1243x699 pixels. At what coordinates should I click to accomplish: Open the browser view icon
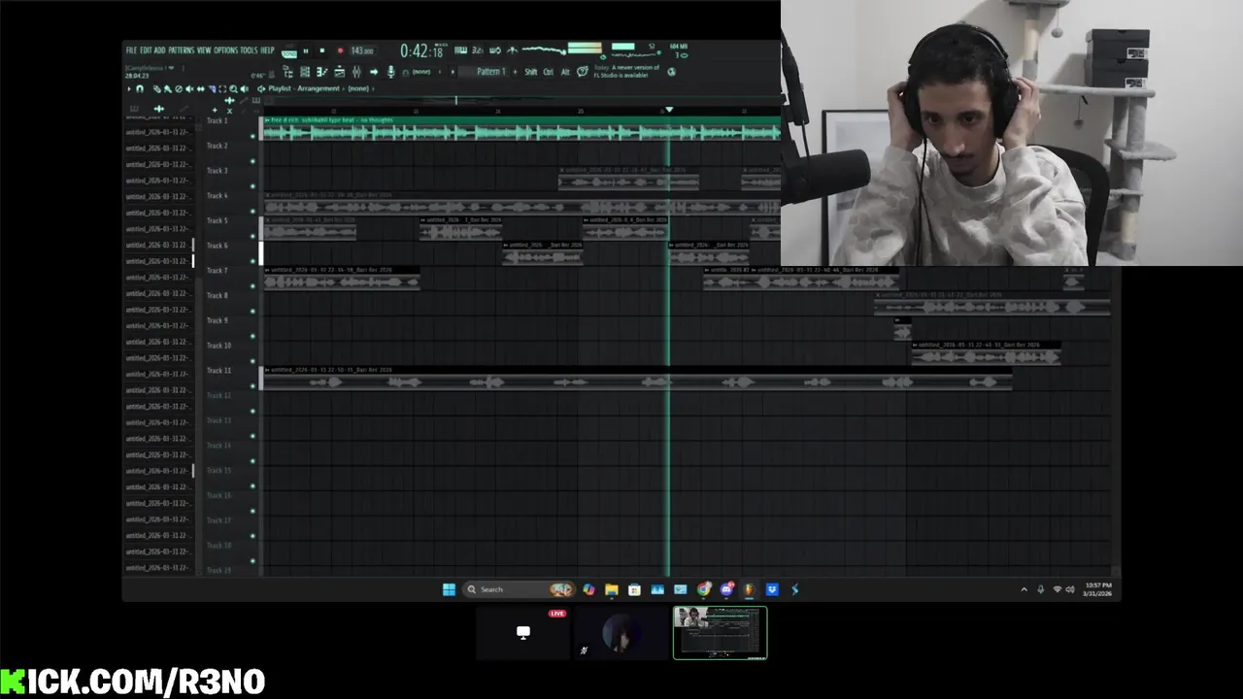pos(288,72)
